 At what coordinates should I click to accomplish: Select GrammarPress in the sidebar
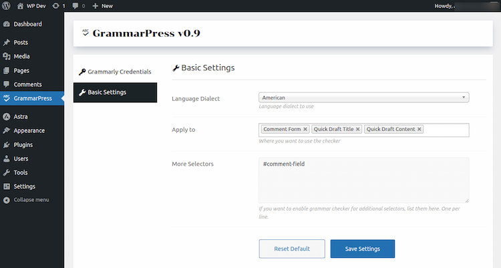pyautogui.click(x=32, y=98)
